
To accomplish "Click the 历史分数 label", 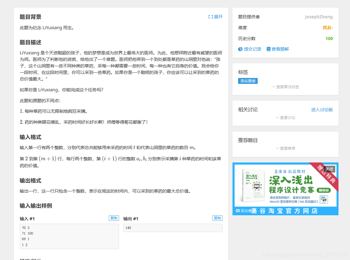I will pyautogui.click(x=247, y=38).
